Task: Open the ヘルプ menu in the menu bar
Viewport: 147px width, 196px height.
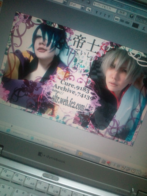Action: click(x=131, y=10)
